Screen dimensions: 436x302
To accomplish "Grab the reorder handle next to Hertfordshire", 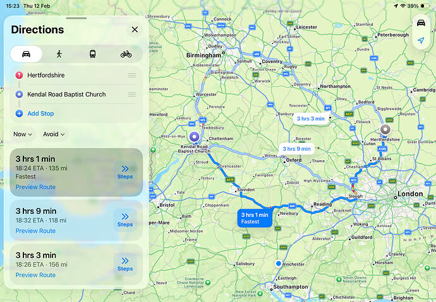I will click(132, 75).
